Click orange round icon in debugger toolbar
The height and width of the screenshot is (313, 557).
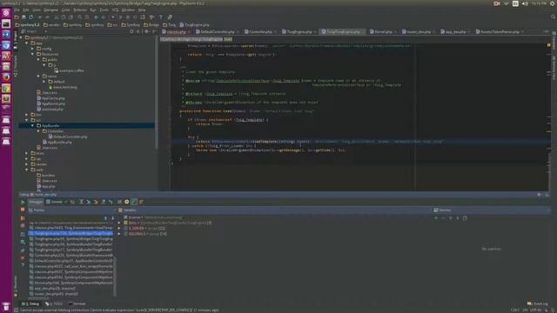pyautogui.click(x=126, y=202)
